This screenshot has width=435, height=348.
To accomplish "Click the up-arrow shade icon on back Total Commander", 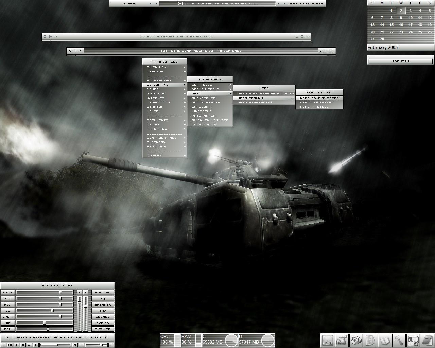I will [x=56, y=36].
